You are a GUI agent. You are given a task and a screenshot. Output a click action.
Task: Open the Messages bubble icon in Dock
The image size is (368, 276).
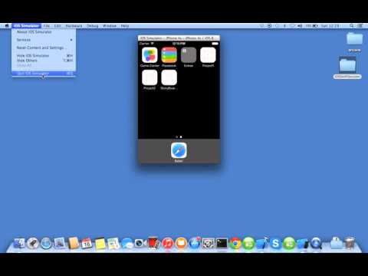[x=127, y=243]
